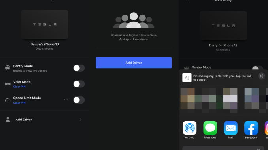Click Valet Mode label
The width and height of the screenshot is (268, 150).
(22, 82)
